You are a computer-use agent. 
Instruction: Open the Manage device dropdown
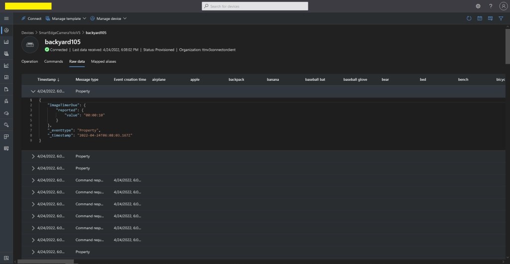[109, 18]
